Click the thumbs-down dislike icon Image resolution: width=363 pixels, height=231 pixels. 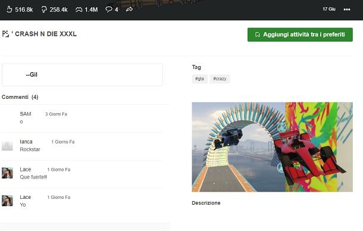click(x=44, y=10)
